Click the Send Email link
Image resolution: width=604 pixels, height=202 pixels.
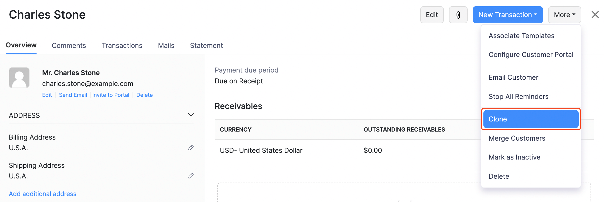point(73,95)
